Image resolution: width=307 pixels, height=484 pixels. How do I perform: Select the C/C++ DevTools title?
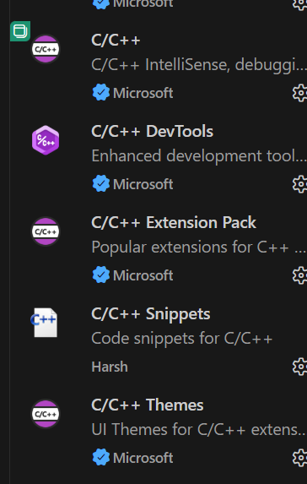(153, 131)
